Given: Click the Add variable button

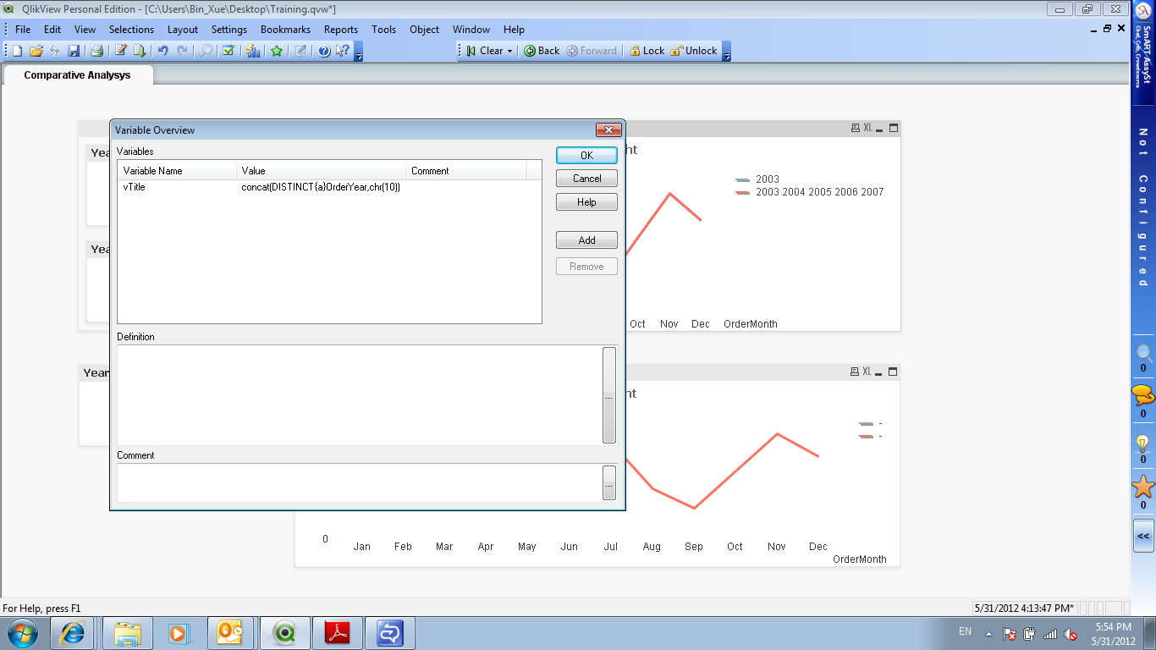Looking at the screenshot, I should pos(586,240).
